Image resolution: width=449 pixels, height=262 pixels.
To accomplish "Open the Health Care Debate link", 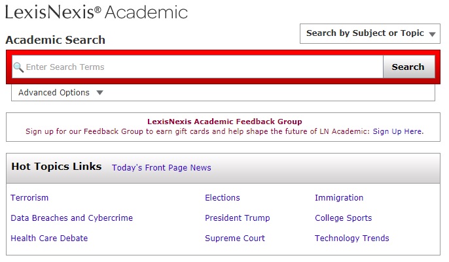I will click(x=49, y=238).
